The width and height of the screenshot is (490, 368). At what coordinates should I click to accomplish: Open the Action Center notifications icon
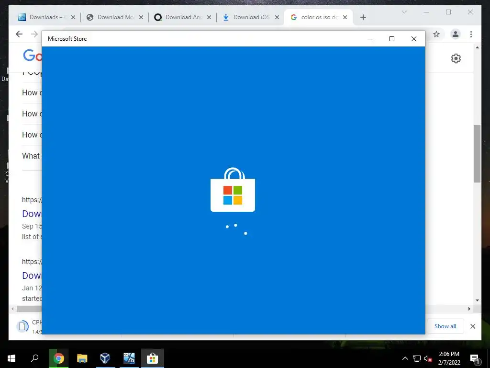coord(475,358)
